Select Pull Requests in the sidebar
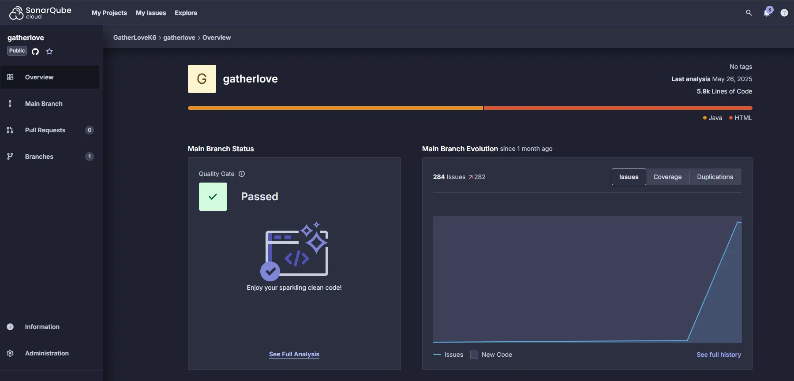 50,130
